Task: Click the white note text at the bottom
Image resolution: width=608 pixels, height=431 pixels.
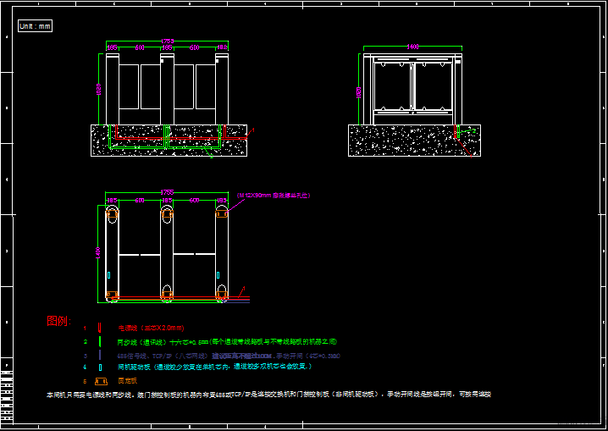Action: click(x=268, y=395)
